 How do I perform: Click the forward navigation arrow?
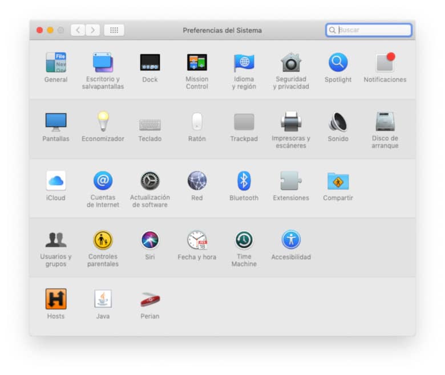click(x=92, y=30)
